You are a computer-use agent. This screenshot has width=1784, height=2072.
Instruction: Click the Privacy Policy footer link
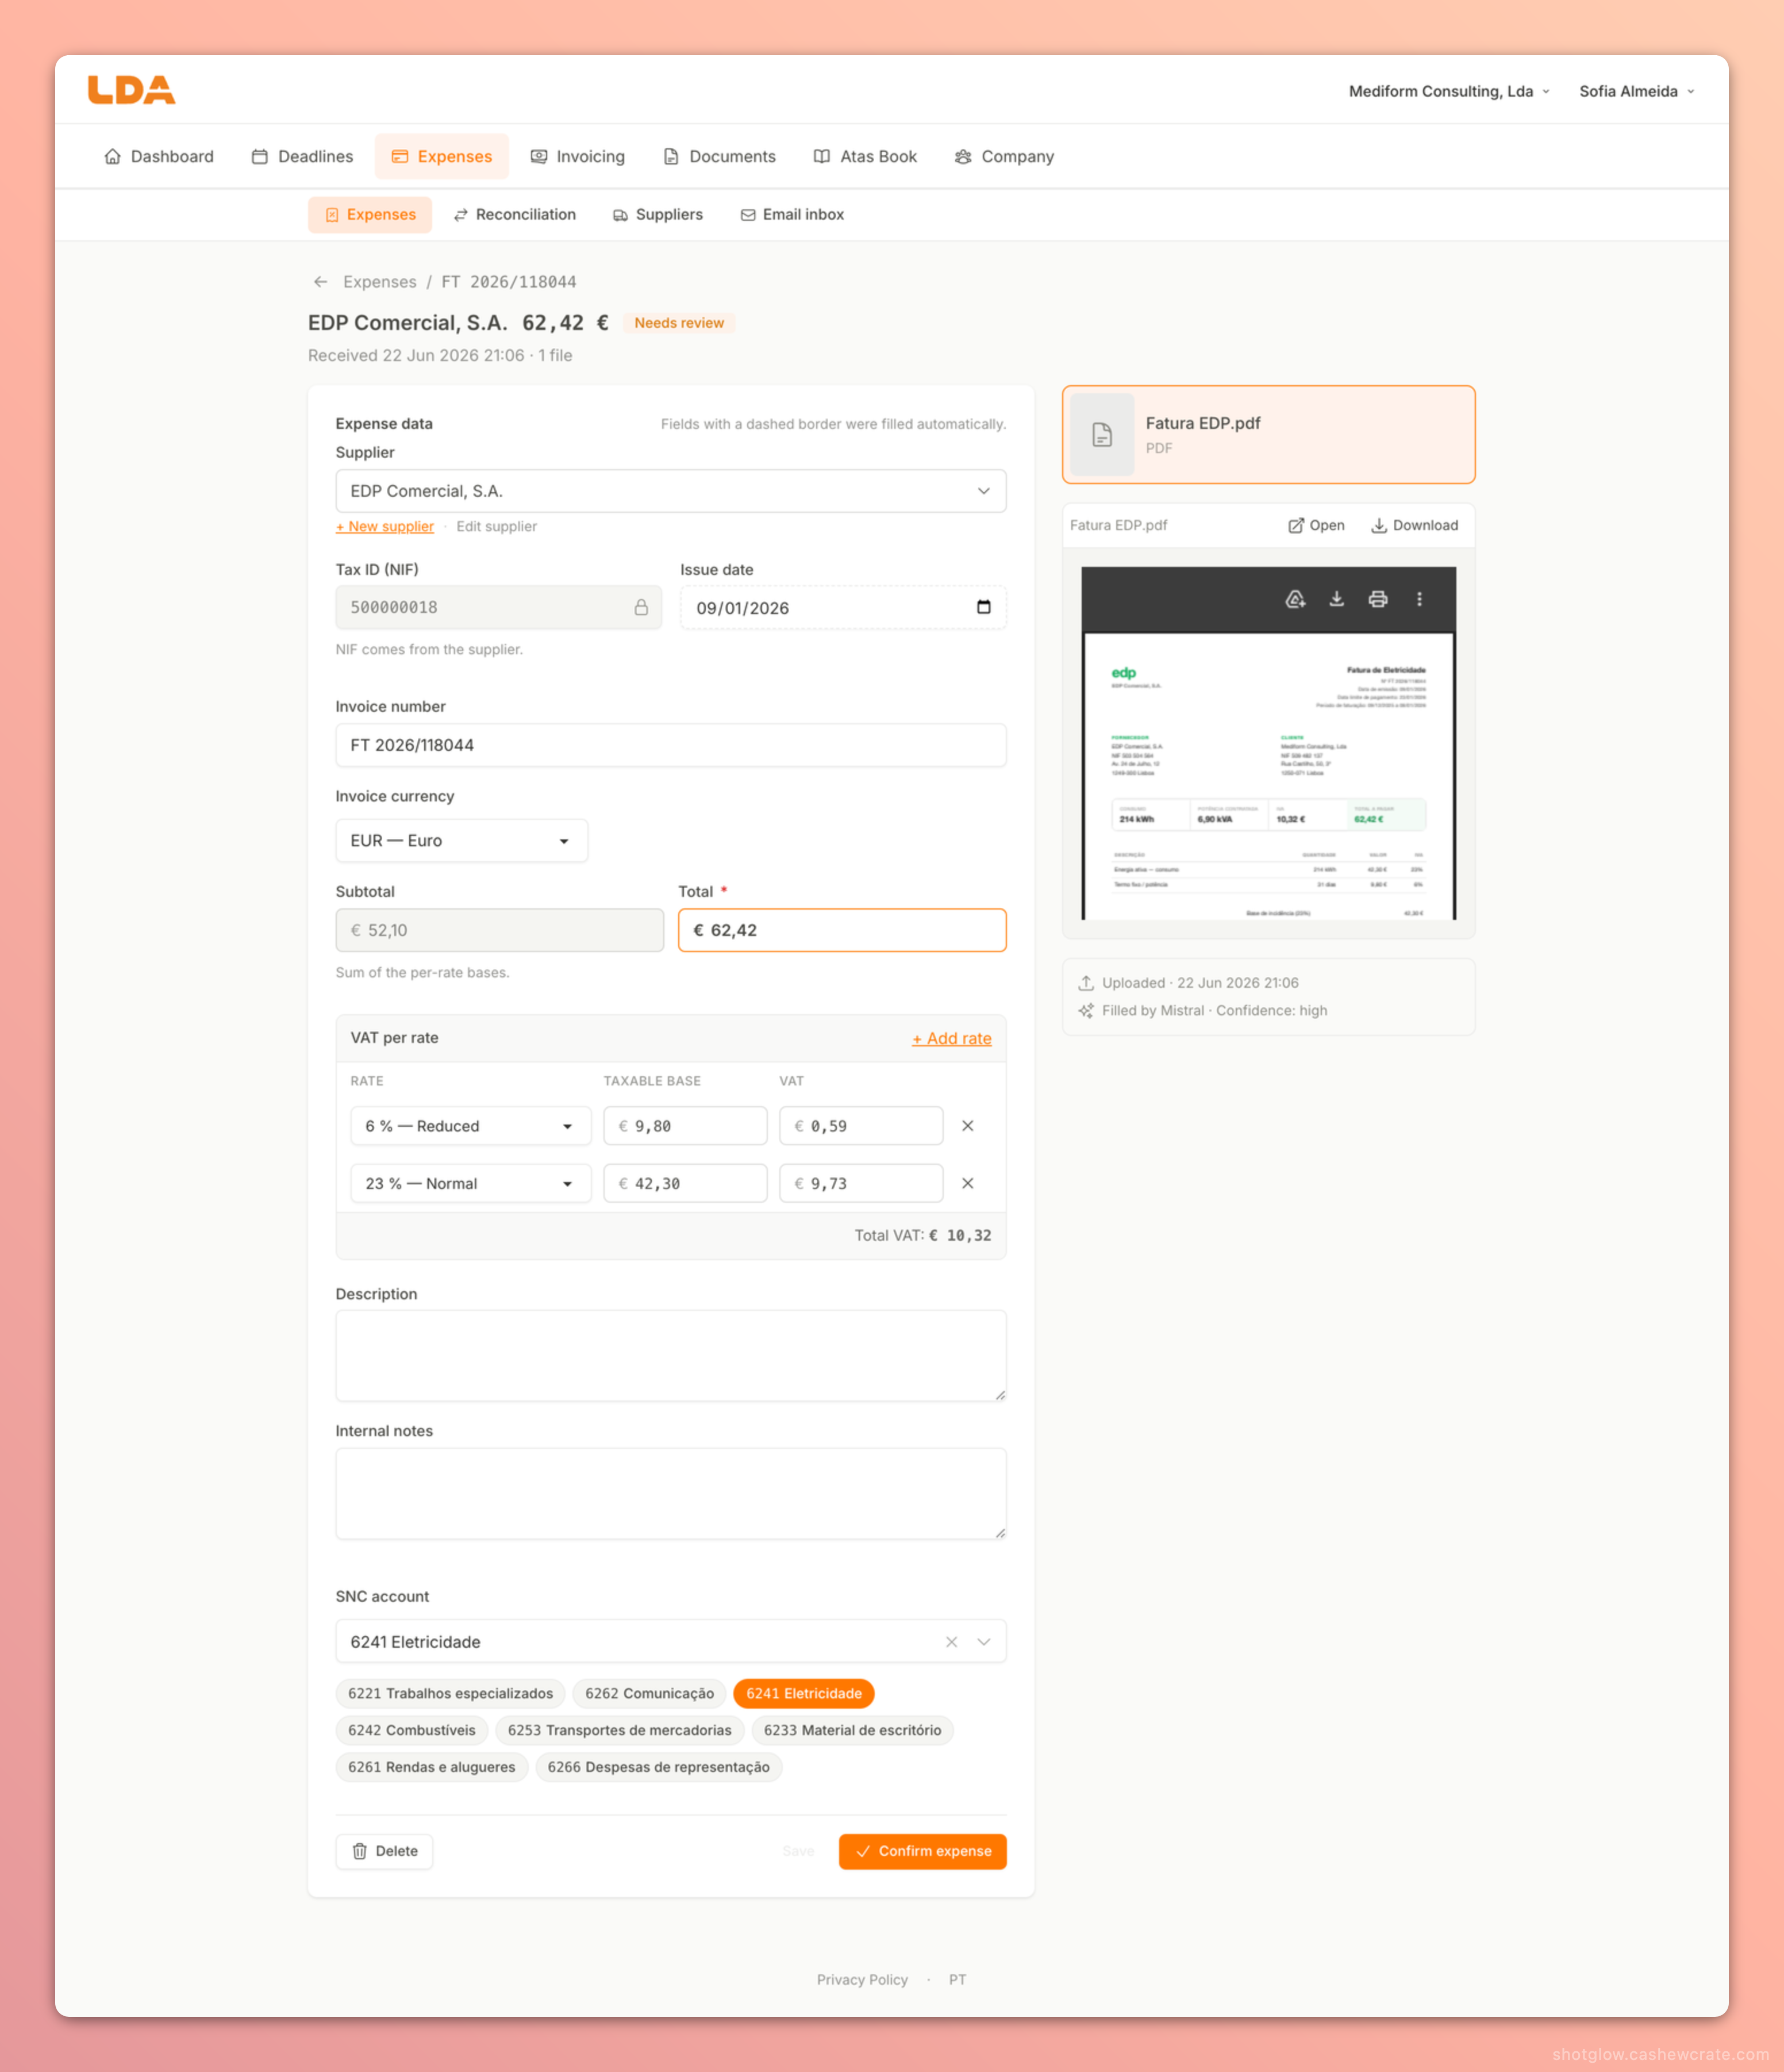(x=863, y=1980)
